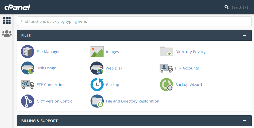Open the FTP Connections truck icon
This screenshot has height=128, width=254.
click(x=28, y=84)
